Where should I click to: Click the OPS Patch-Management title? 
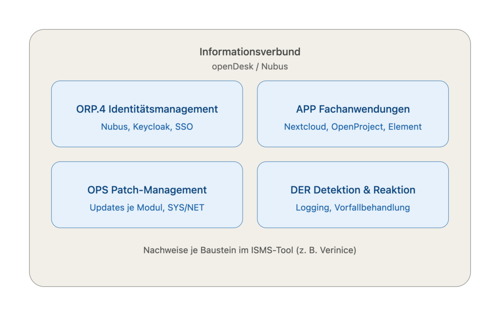tap(147, 190)
